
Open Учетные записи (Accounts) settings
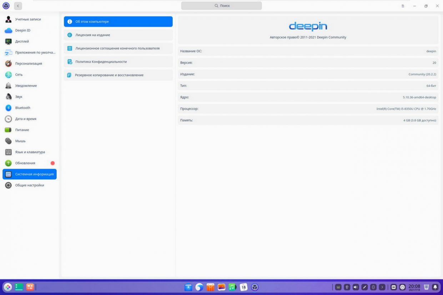pyautogui.click(x=28, y=19)
